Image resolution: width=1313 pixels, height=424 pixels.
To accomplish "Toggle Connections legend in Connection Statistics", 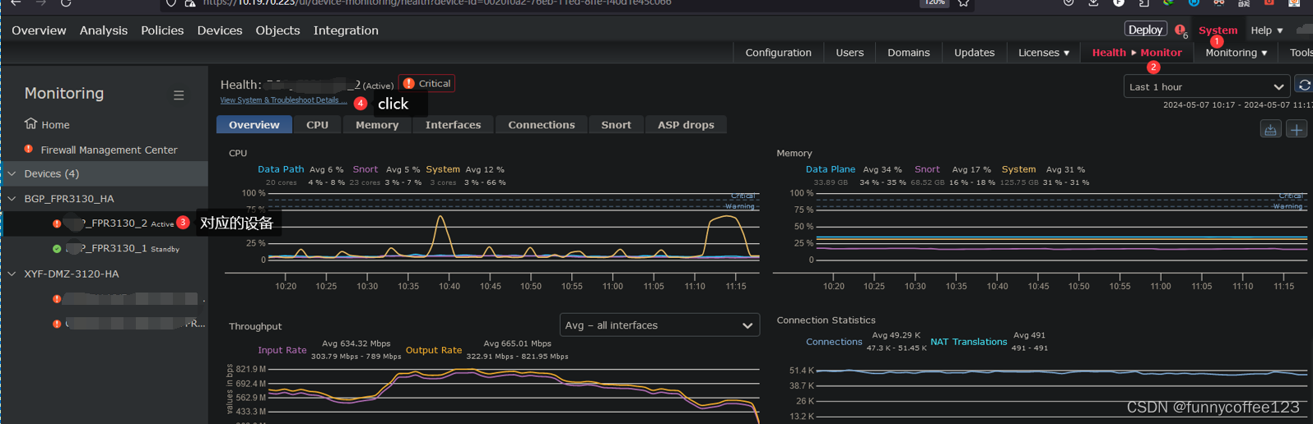I will click(x=834, y=342).
